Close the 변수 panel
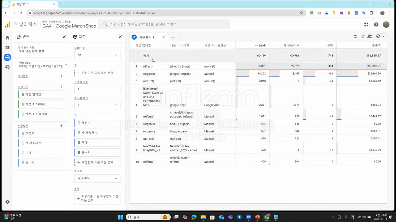The height and width of the screenshot is (222, 396). [x=64, y=37]
